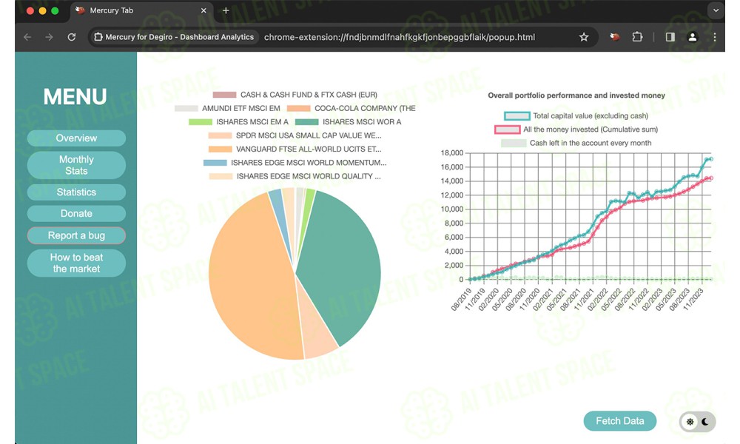Viewport: 740px width, 444px height.
Task: Toggle ISHARES MSCI EM A legend swatch
Action: tap(200, 122)
